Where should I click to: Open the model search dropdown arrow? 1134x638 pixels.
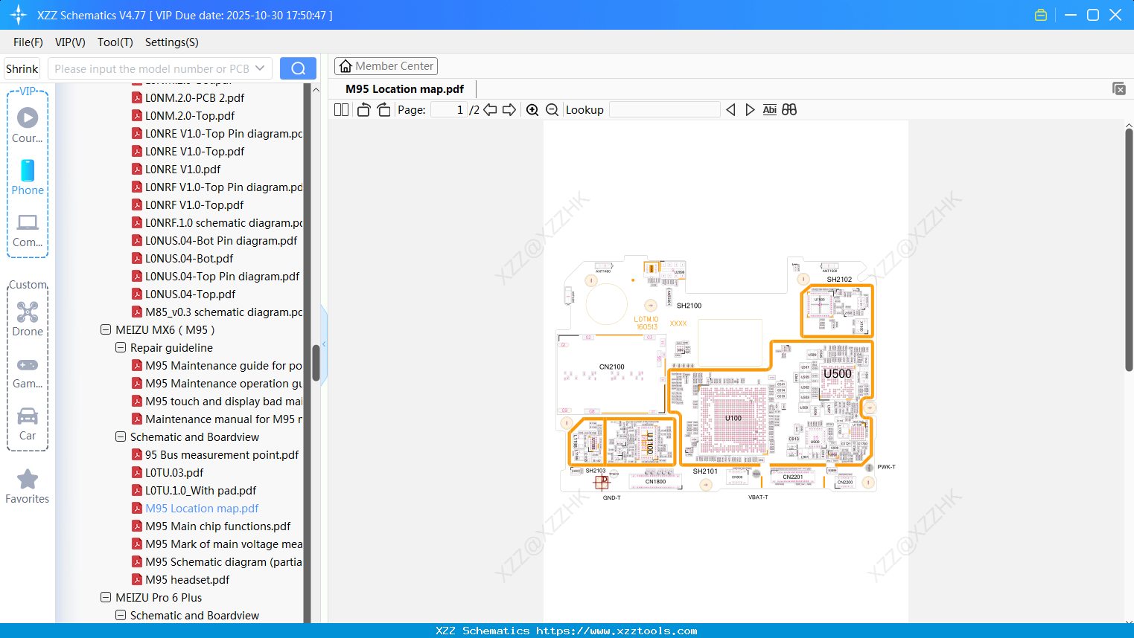click(258, 68)
